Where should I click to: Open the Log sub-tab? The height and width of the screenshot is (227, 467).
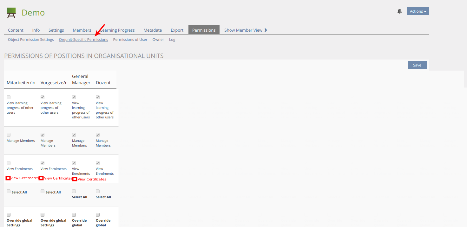click(x=172, y=40)
